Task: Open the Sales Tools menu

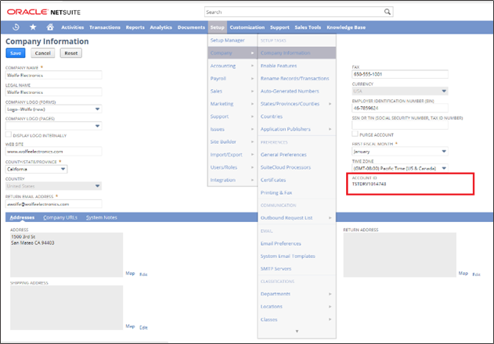Action: [308, 27]
